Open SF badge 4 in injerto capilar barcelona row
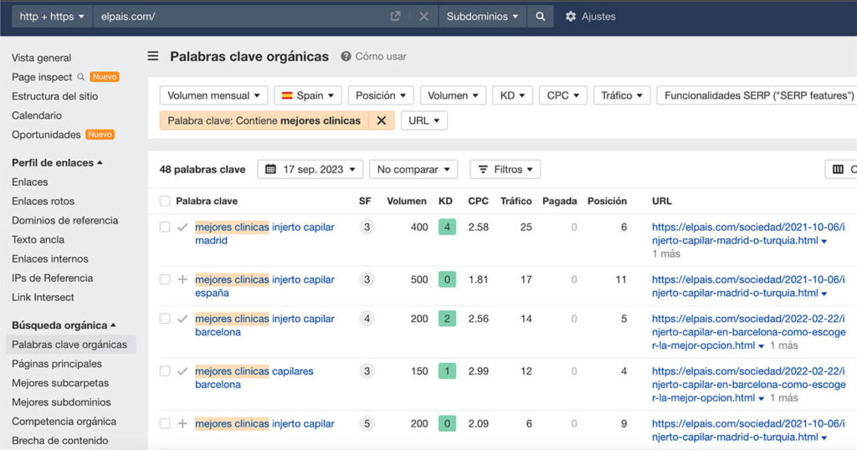The width and height of the screenshot is (857, 450). point(367,319)
